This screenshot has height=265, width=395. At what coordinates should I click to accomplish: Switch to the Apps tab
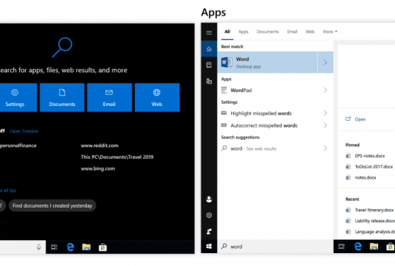243,32
